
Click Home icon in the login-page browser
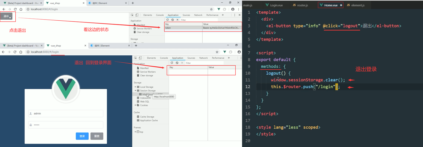pos(21,52)
